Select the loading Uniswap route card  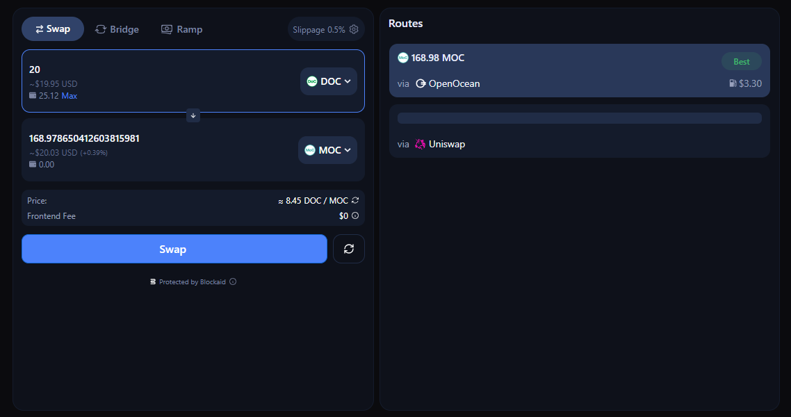point(579,131)
